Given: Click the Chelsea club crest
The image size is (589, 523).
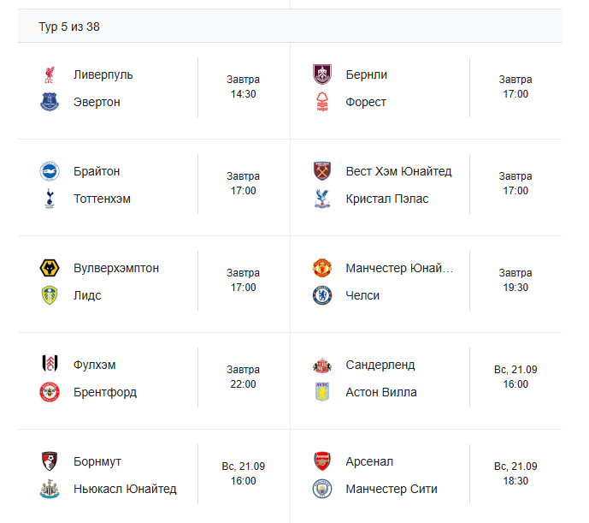Looking at the screenshot, I should 321,295.
